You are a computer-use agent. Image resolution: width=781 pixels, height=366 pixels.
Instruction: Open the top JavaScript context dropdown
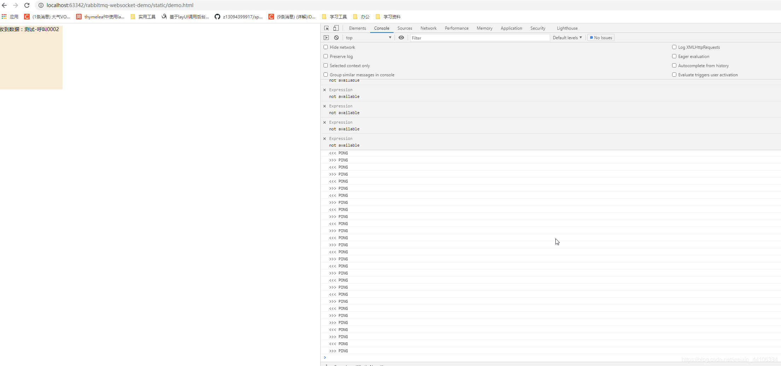[x=368, y=38]
